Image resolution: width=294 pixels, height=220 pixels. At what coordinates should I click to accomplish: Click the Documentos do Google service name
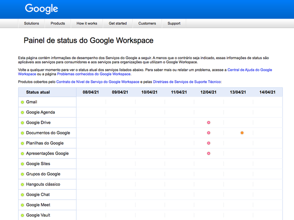48,133
